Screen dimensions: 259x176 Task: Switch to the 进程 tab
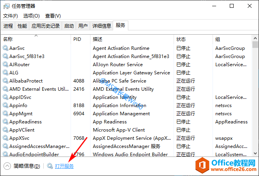click(8, 26)
